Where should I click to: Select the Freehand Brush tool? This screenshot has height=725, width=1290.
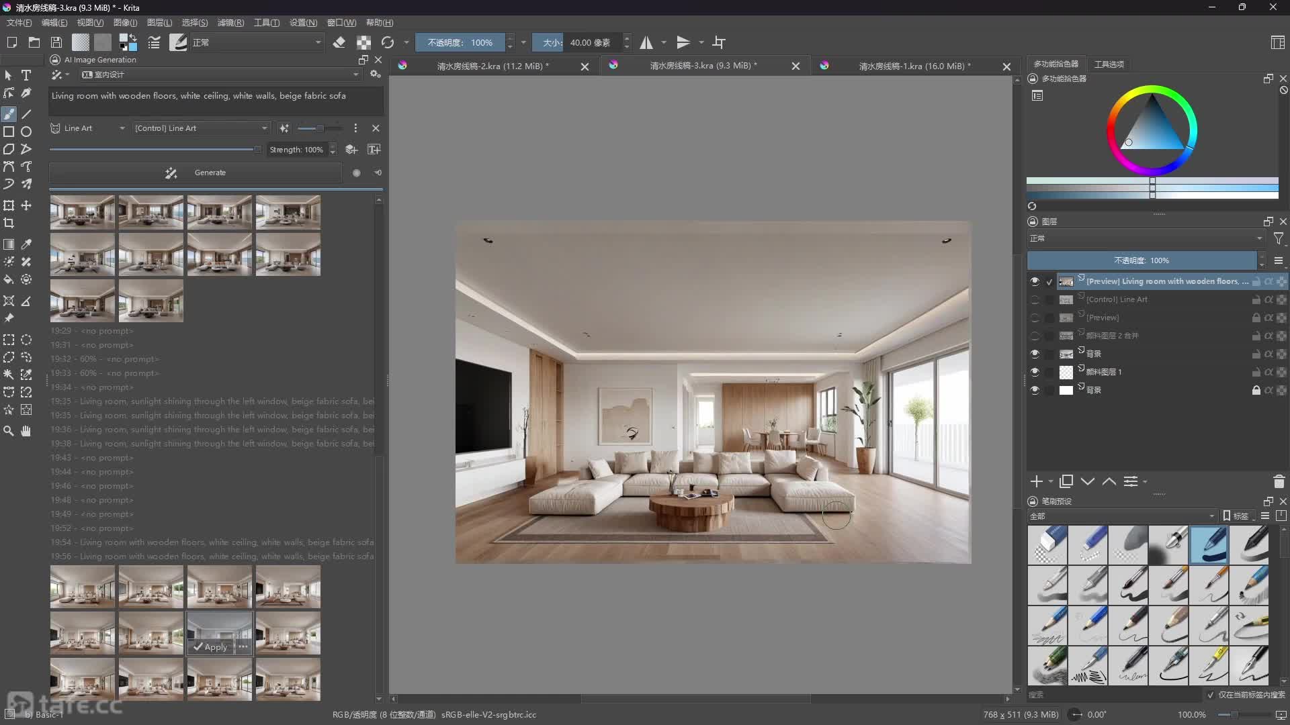click(9, 114)
